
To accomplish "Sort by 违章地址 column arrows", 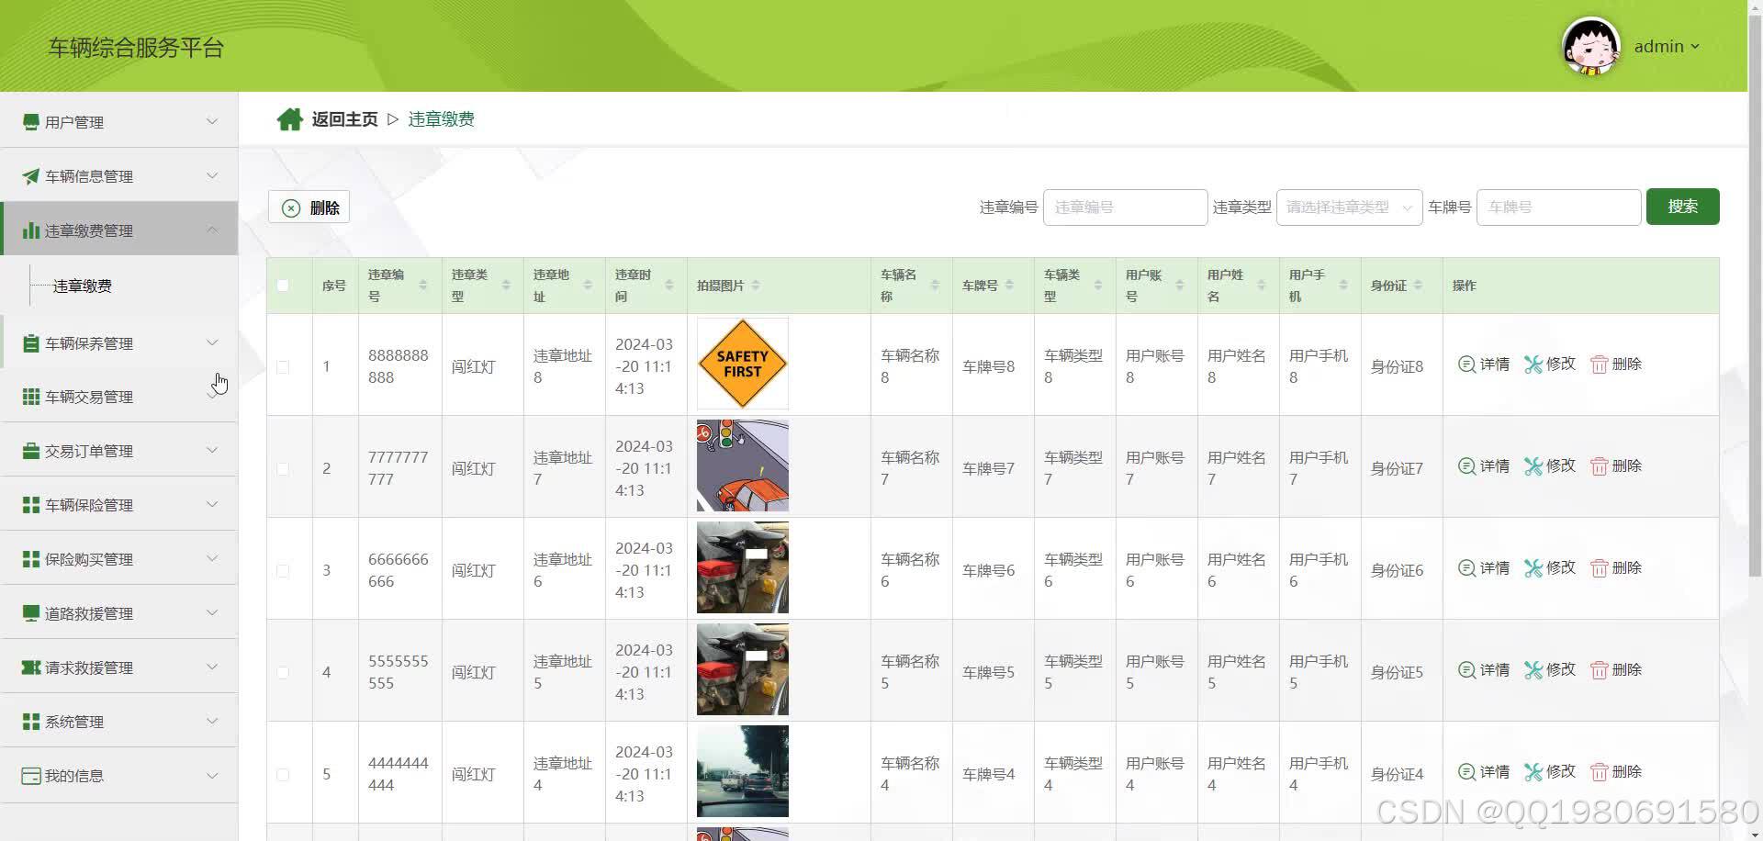I will [x=587, y=286].
